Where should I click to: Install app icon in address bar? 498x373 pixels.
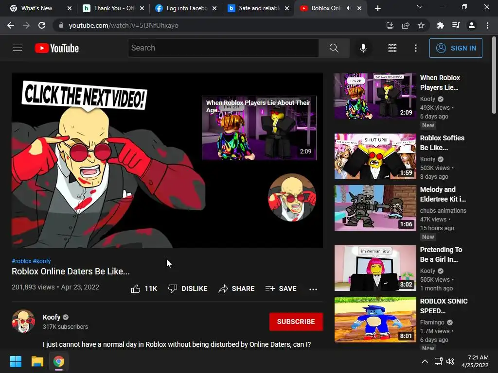point(390,25)
